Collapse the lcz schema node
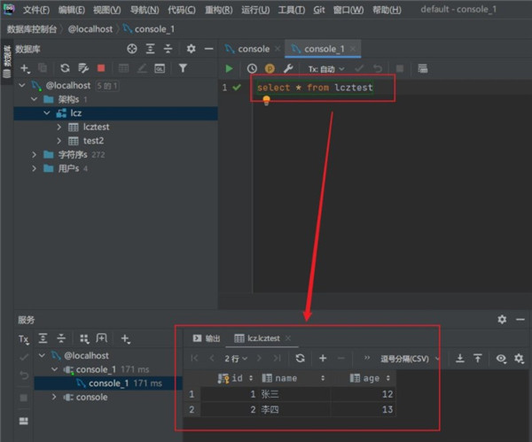The width and height of the screenshot is (532, 442). pyautogui.click(x=47, y=112)
